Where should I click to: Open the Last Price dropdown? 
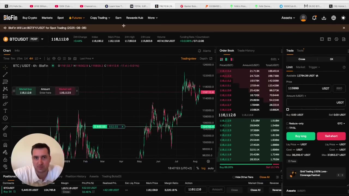(x=87, y=59)
